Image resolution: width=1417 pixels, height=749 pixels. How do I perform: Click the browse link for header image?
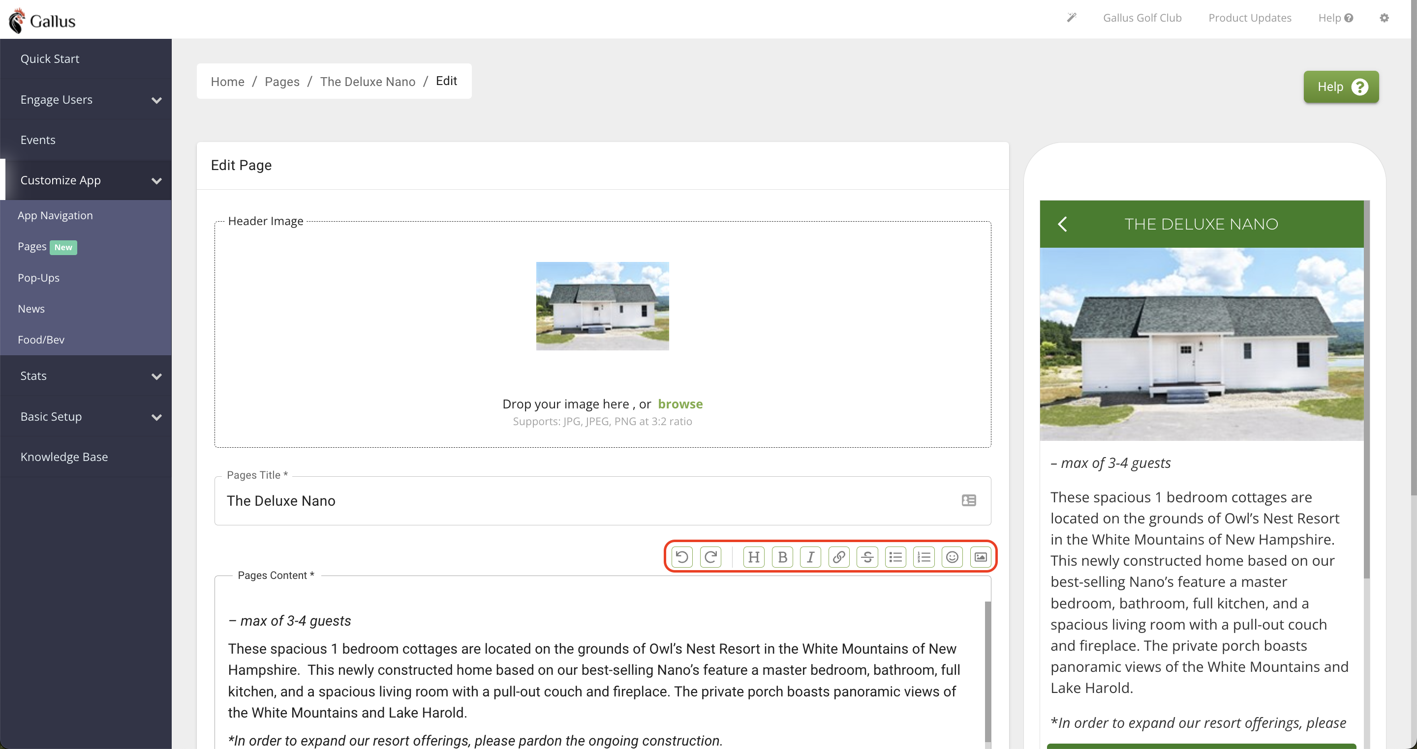(680, 403)
